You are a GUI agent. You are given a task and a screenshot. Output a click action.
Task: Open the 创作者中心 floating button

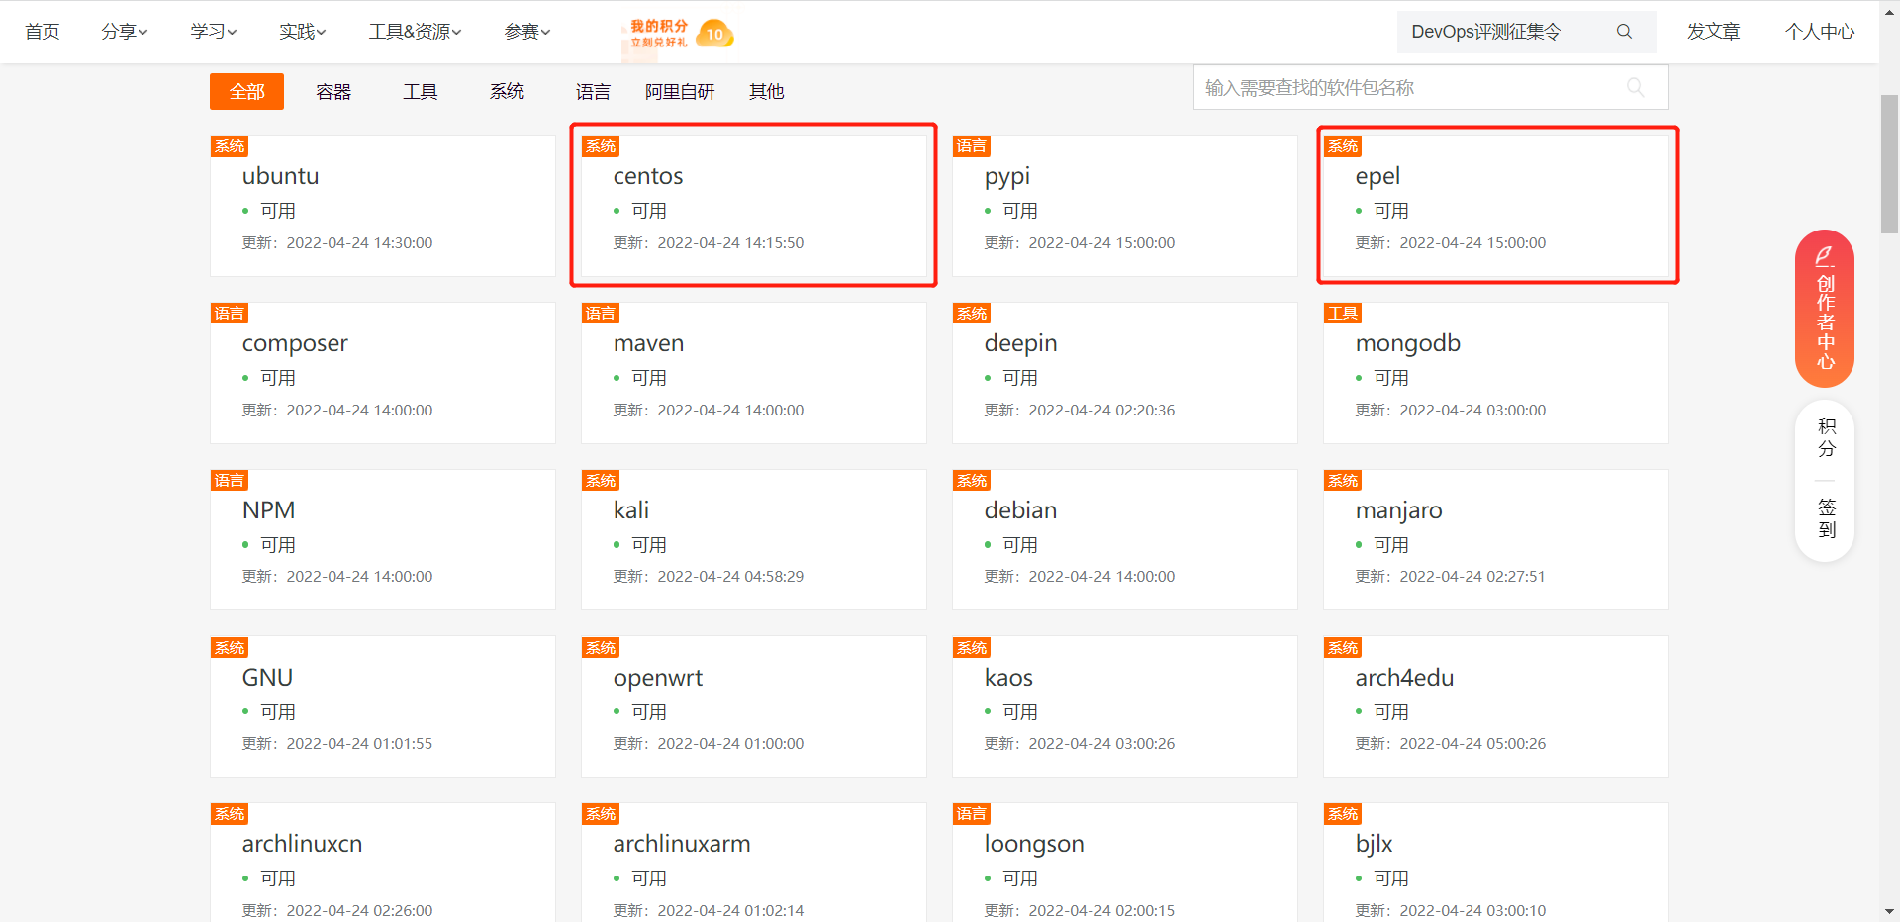tap(1825, 309)
